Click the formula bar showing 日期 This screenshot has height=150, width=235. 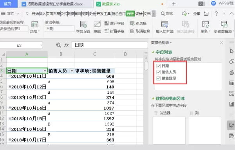[110, 45]
